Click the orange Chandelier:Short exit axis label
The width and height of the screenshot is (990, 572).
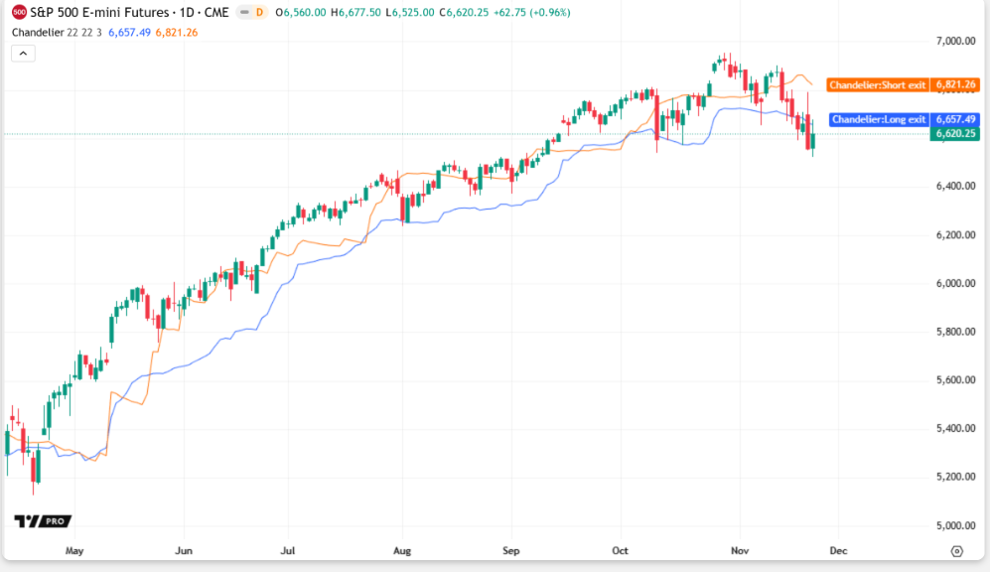[878, 84]
